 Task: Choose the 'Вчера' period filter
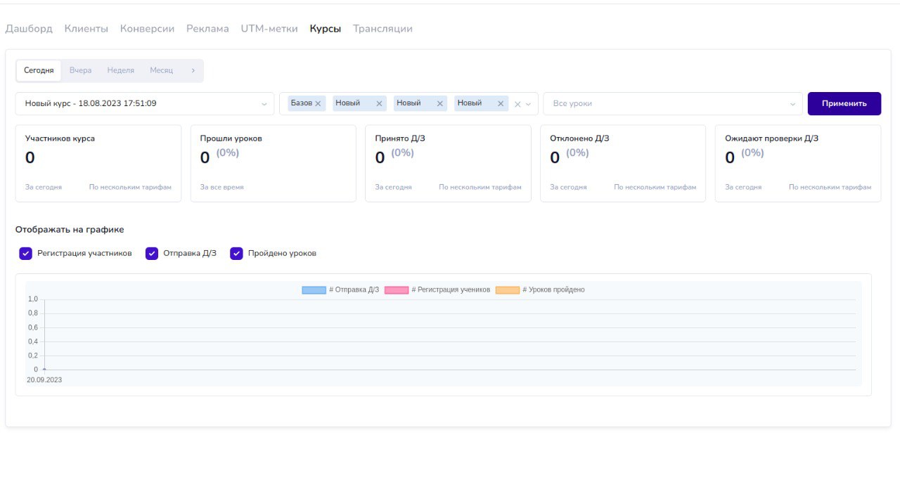pos(80,70)
